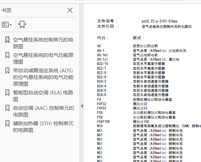
Task: Click 保险丝32 description
Action: (x=140, y=104)
